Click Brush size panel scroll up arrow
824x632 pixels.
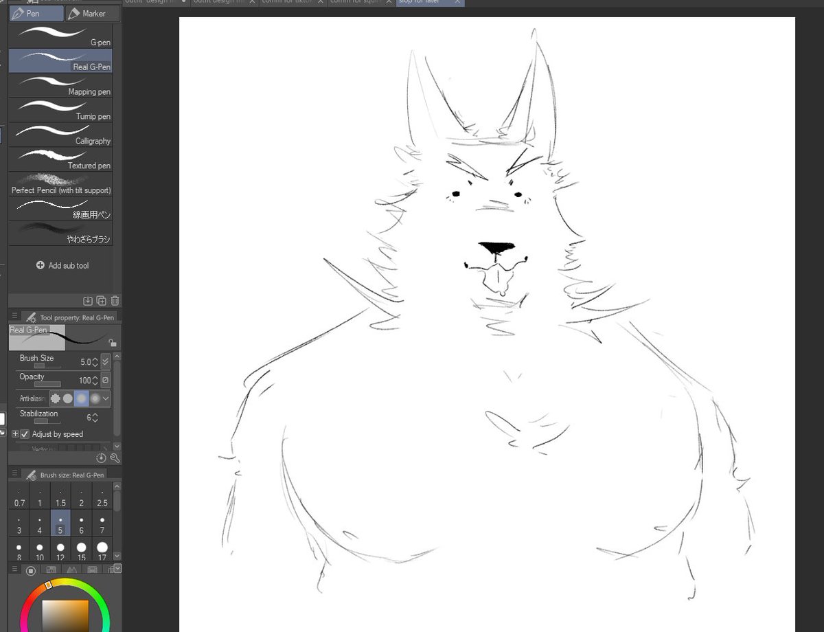pyautogui.click(x=117, y=486)
